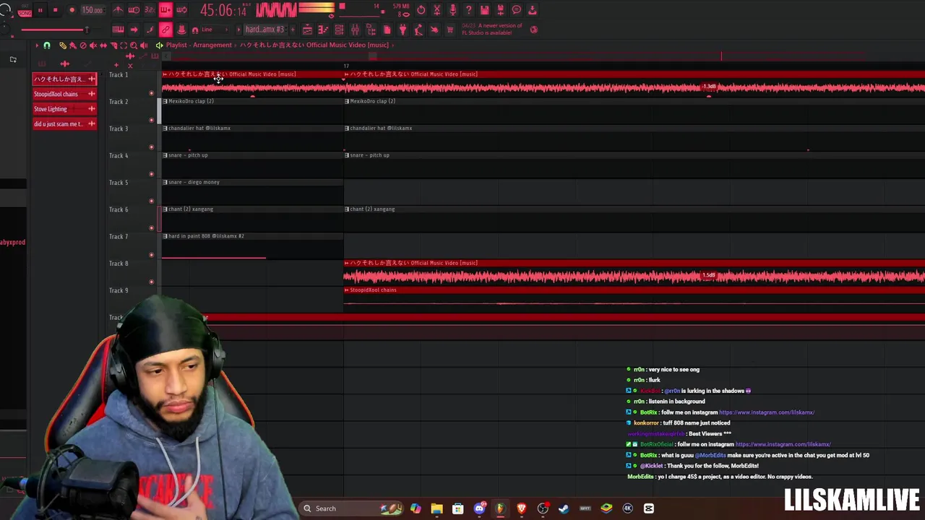
Task: Select did u just scam me clip in picker
Action: pyautogui.click(x=64, y=124)
